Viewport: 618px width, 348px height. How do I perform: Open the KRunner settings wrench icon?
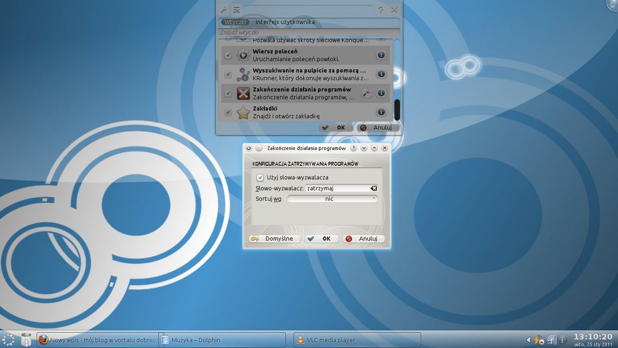tap(224, 9)
